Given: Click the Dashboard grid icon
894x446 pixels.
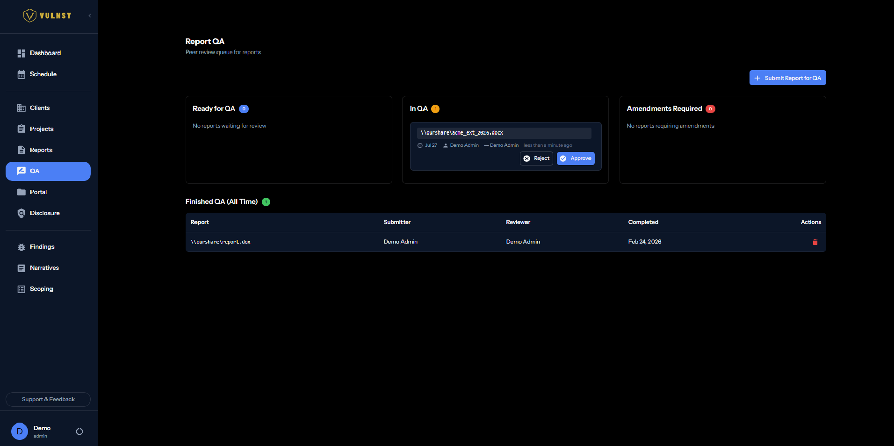Looking at the screenshot, I should point(22,53).
